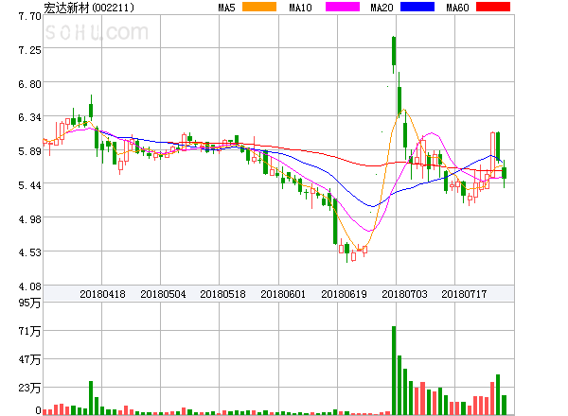Click the 7.25 price axis label
The height and width of the screenshot is (416, 568).
(x=29, y=50)
